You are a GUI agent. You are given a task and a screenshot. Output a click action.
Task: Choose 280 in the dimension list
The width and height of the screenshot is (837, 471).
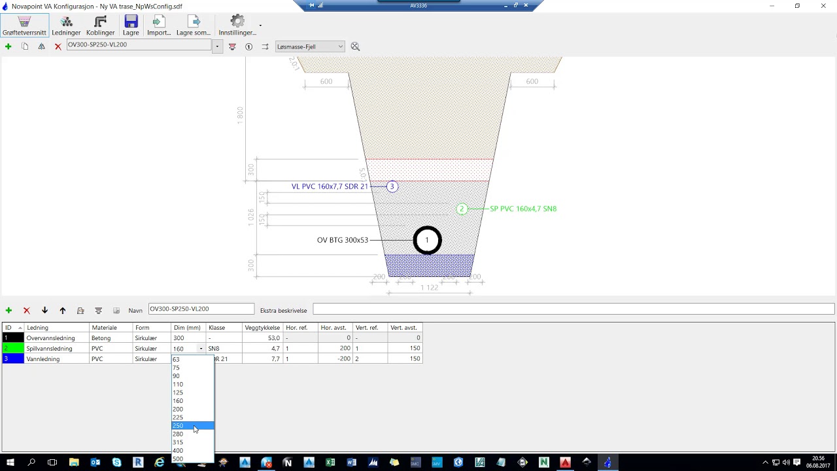pos(192,434)
